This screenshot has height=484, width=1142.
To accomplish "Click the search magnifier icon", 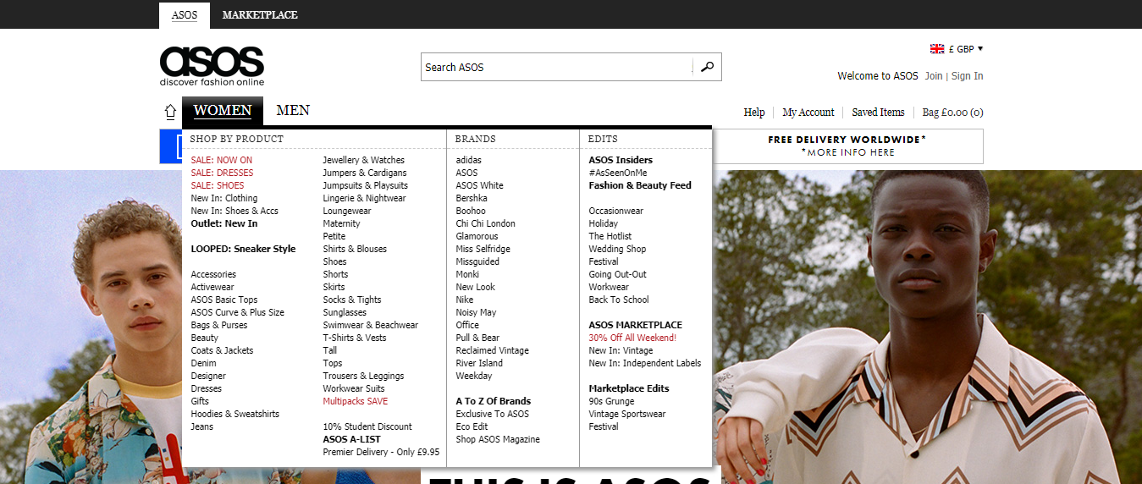I will click(707, 67).
